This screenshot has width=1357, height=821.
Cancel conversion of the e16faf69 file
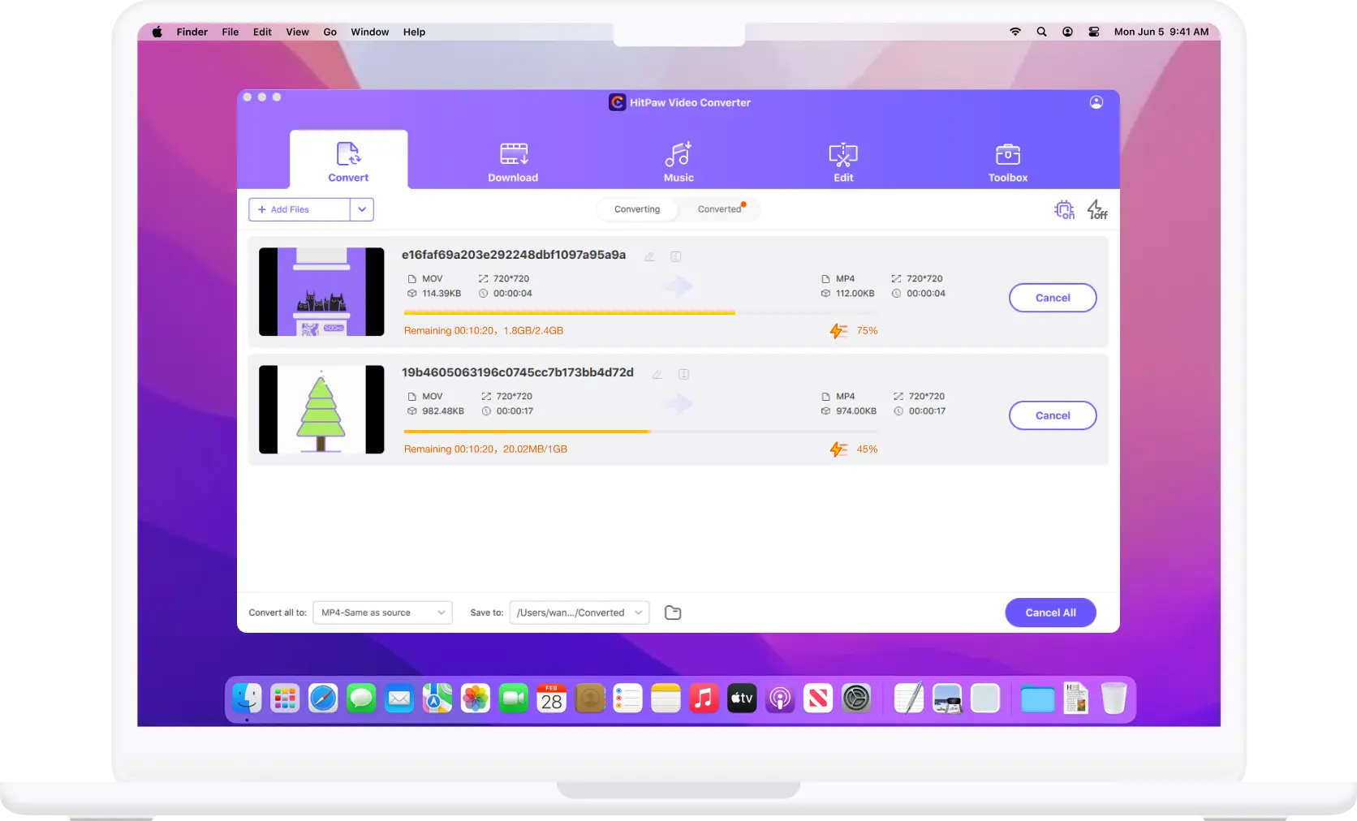pyautogui.click(x=1053, y=298)
